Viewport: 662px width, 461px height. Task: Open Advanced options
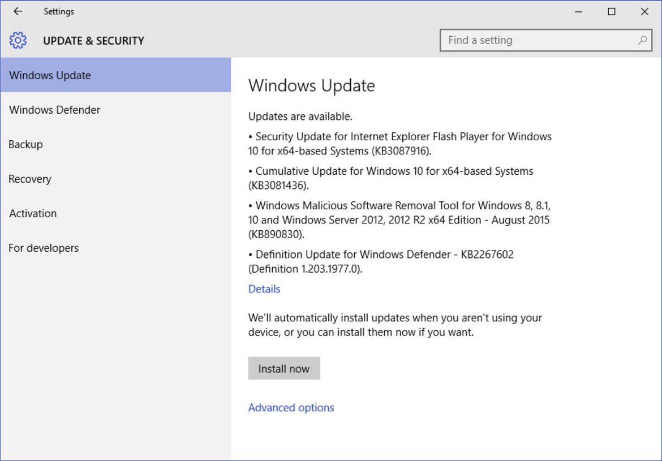click(291, 407)
